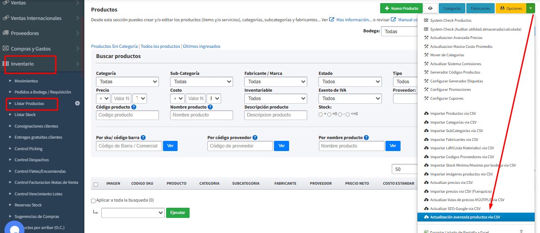Open 'Productos Sin Categoría' link

click(x=115, y=47)
